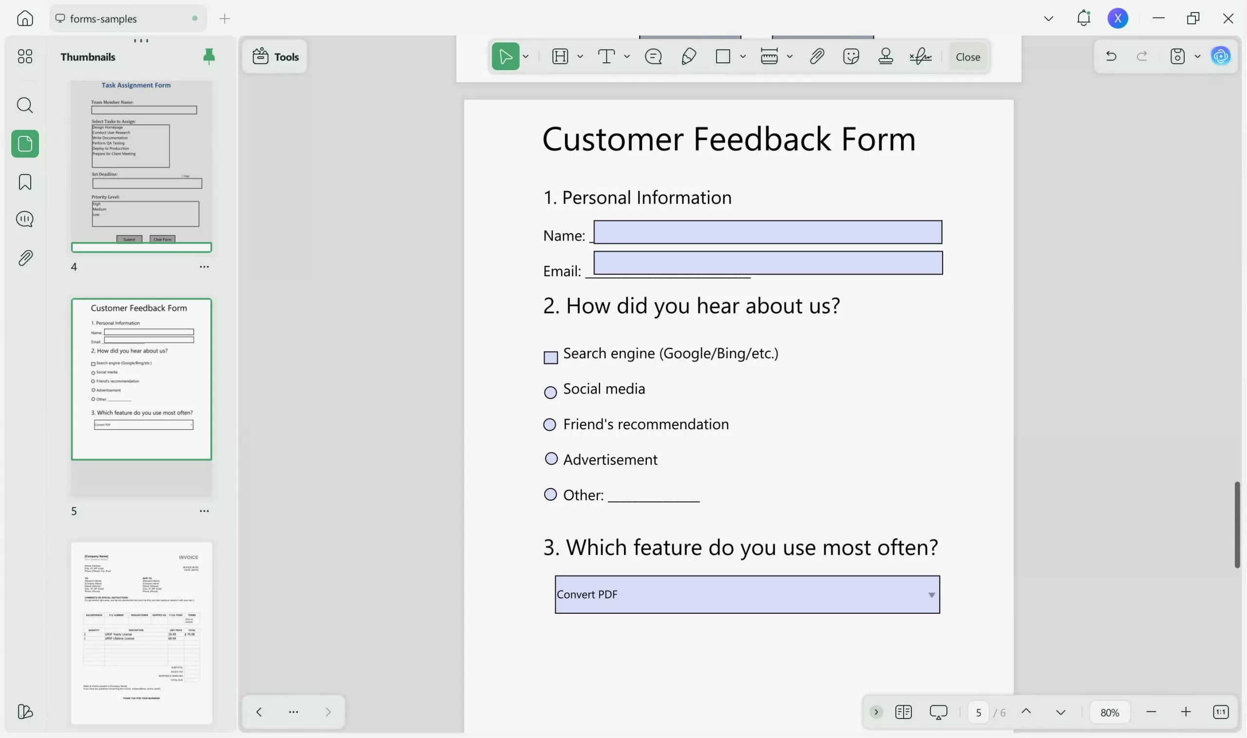Switch to the forms-samples tab
Viewport: 1247px width, 738px height.
tap(103, 19)
